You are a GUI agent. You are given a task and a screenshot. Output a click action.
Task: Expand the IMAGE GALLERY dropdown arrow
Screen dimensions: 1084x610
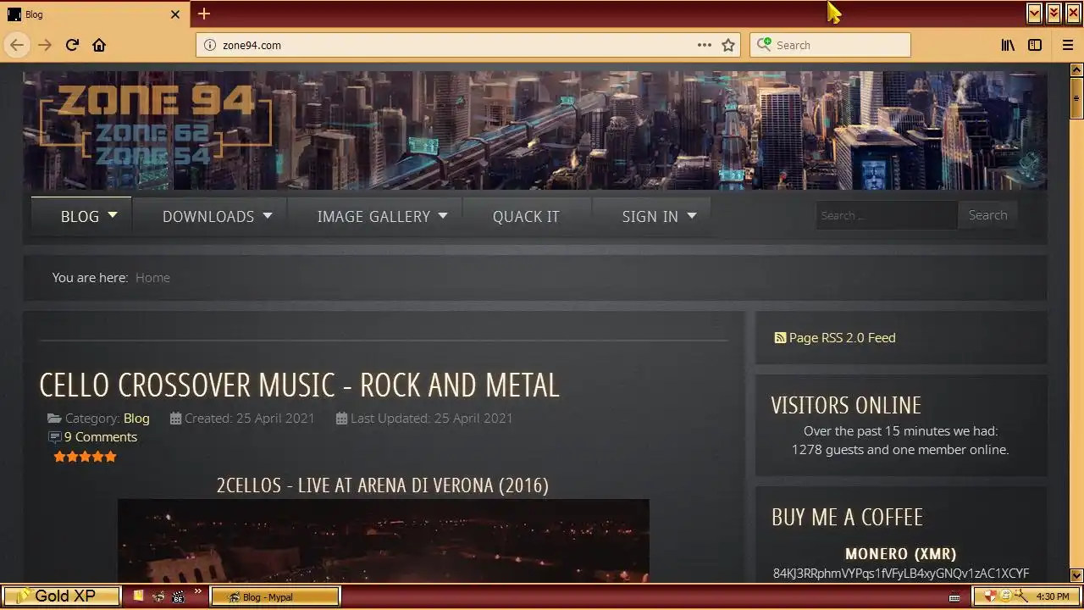[x=443, y=215]
